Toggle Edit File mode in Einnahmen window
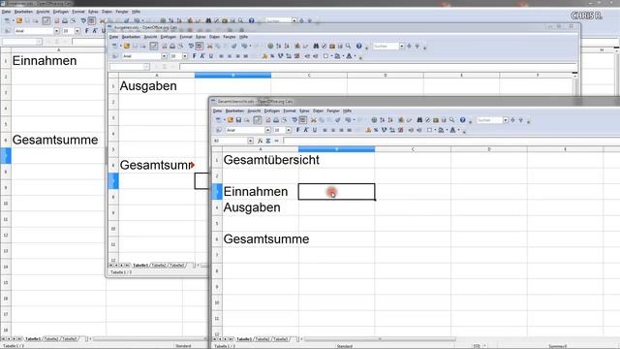620x349 pixels. [46, 20]
